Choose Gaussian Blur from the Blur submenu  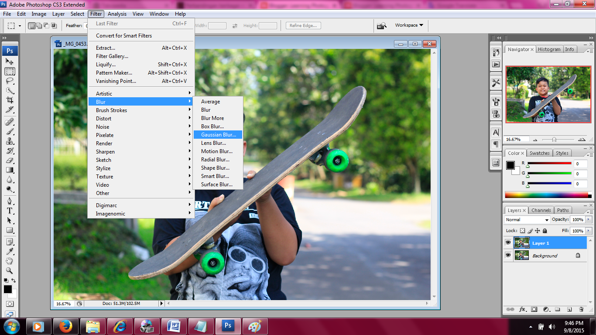[x=218, y=135]
